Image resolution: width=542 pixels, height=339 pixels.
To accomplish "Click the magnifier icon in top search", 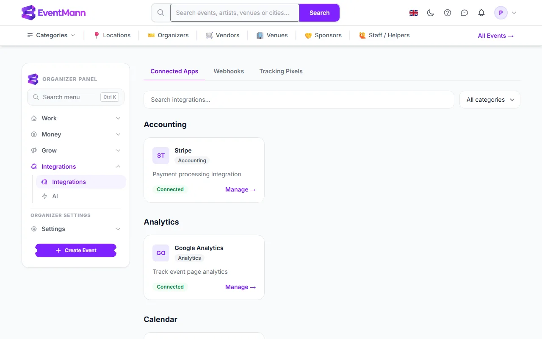I will [161, 13].
